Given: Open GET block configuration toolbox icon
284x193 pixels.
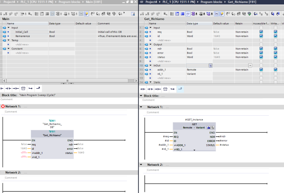Looking at the screenshot, I should click(x=208, y=128).
